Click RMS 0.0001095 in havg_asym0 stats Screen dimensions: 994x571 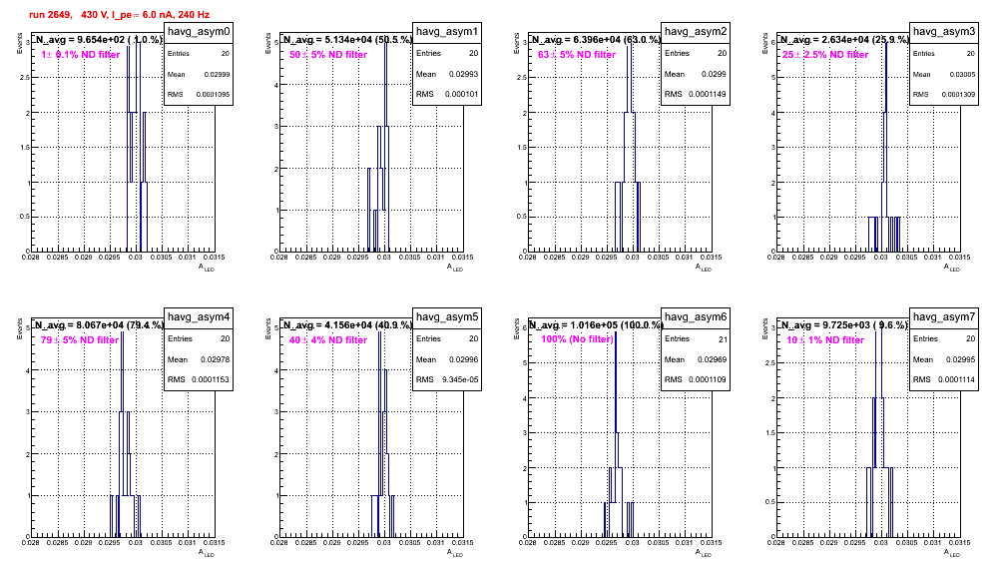[199, 94]
